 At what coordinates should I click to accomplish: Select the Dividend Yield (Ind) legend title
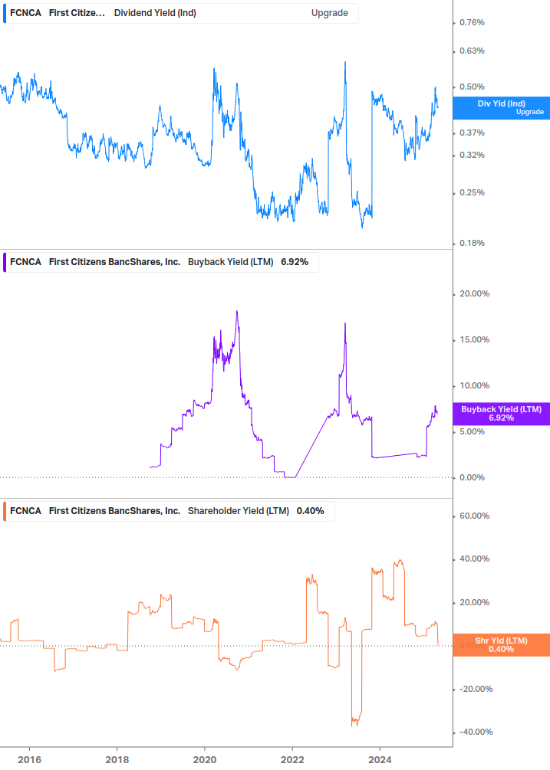tap(155, 13)
